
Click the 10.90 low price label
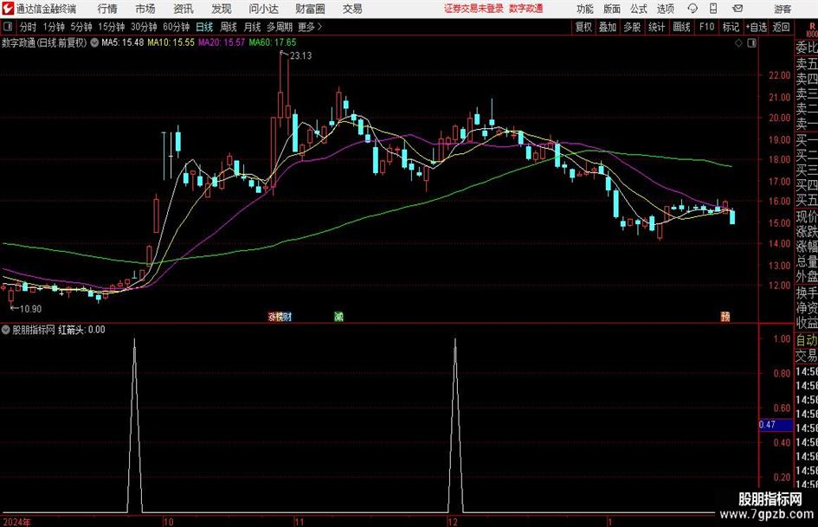click(x=30, y=309)
